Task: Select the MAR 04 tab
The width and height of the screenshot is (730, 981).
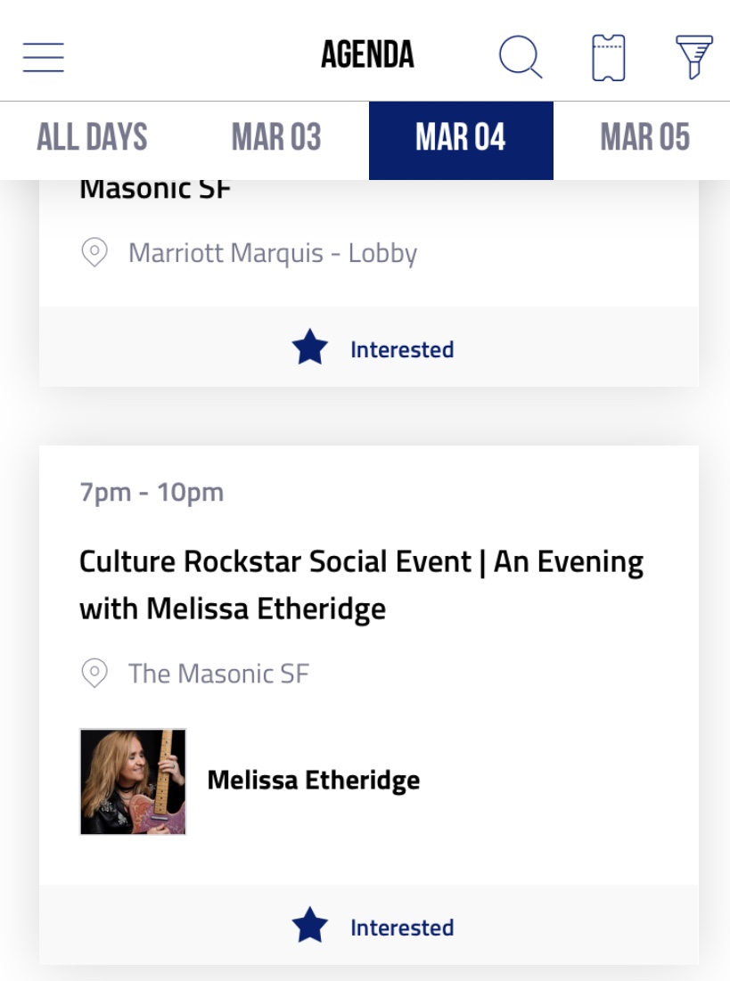Action: (461, 138)
